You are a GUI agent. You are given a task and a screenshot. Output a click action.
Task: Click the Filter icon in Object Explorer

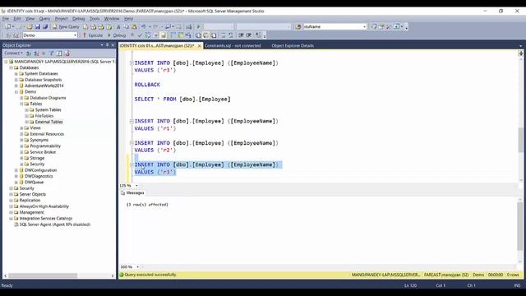tap(52, 53)
